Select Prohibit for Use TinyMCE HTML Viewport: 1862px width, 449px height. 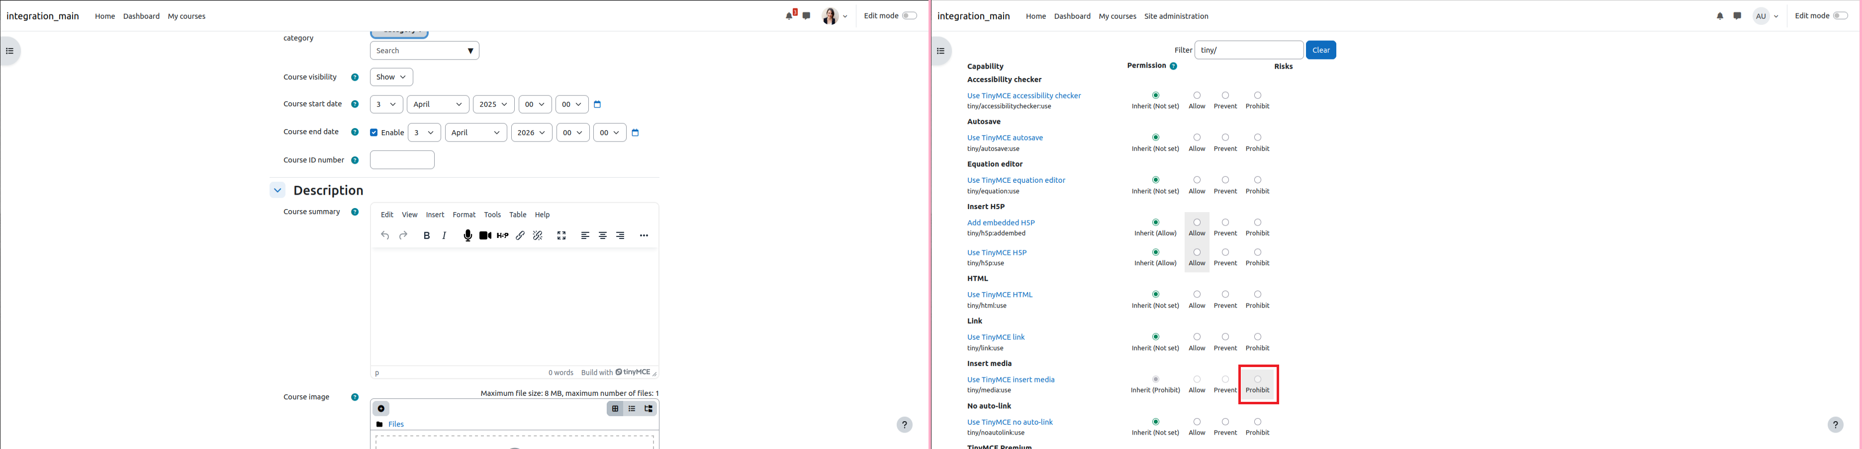tap(1258, 295)
